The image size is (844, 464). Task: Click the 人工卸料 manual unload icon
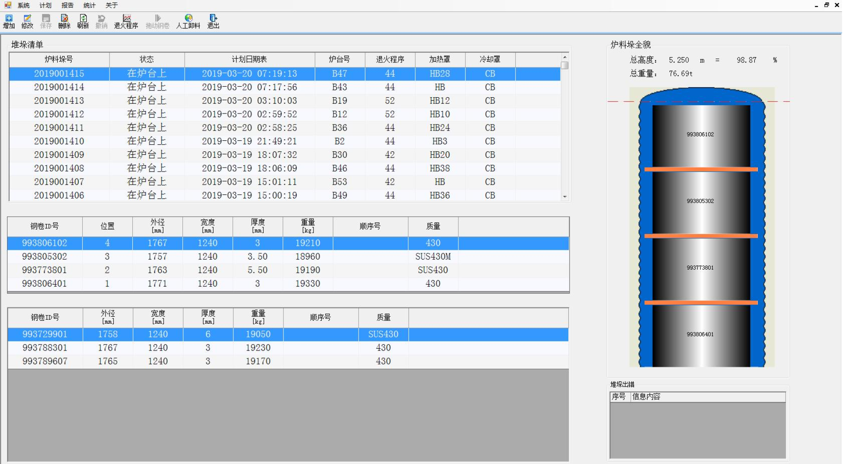188,22
